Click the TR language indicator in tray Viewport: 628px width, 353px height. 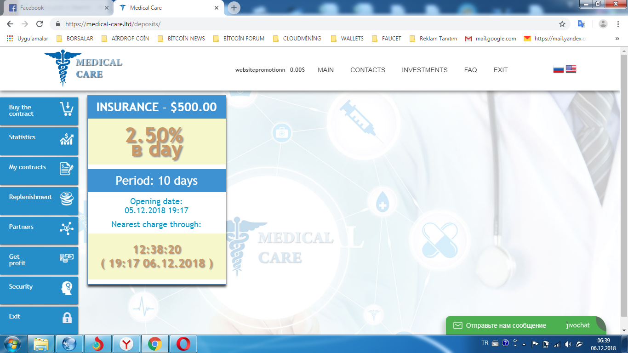pos(485,343)
